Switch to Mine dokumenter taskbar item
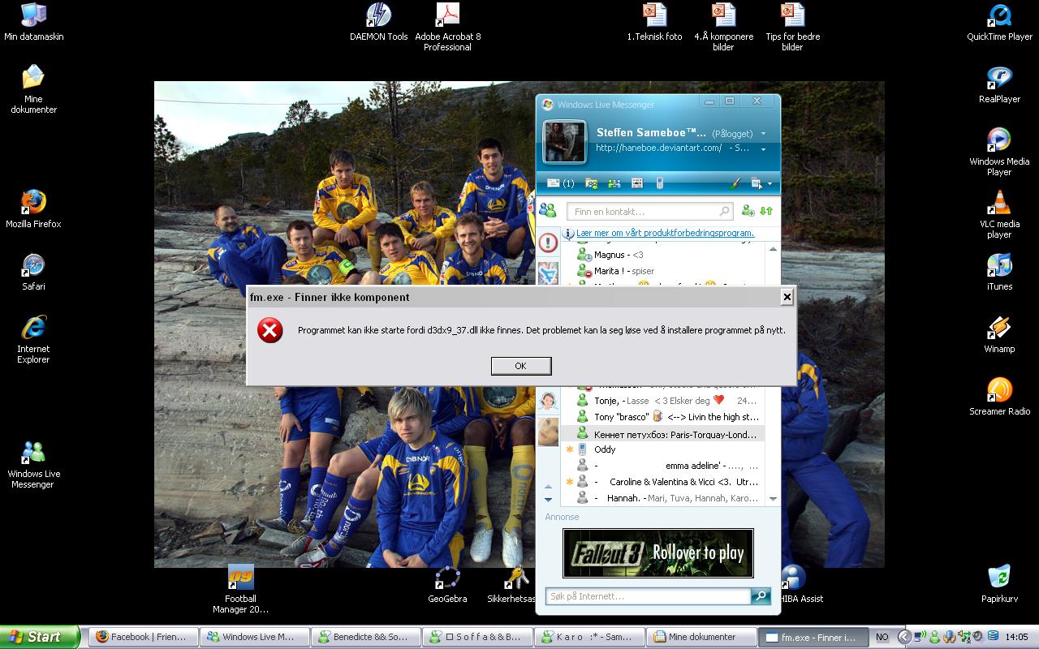This screenshot has width=1039, height=649. click(x=701, y=637)
